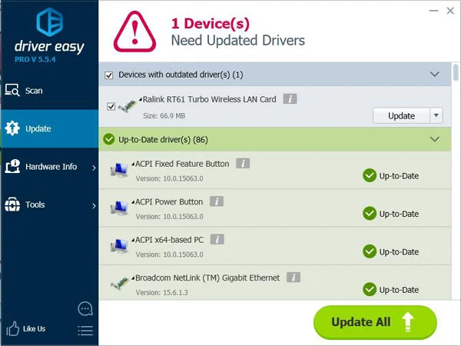Click the Tools toolbox icon
Image resolution: width=461 pixels, height=346 pixels.
12,205
